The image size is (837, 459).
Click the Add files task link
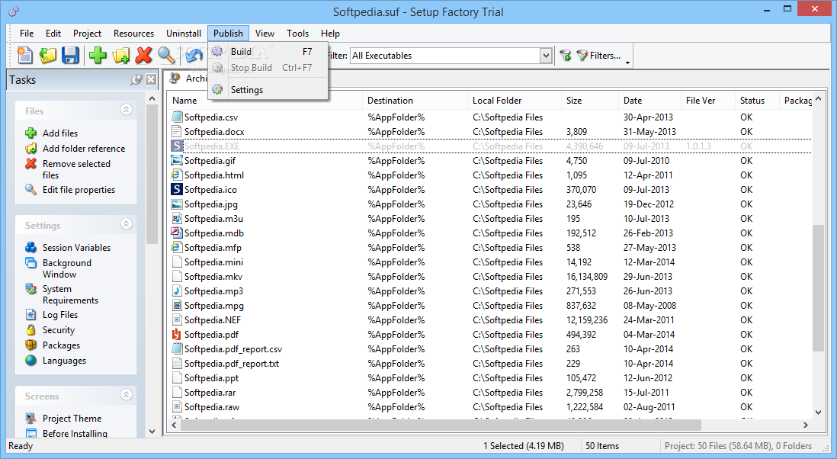(60, 133)
